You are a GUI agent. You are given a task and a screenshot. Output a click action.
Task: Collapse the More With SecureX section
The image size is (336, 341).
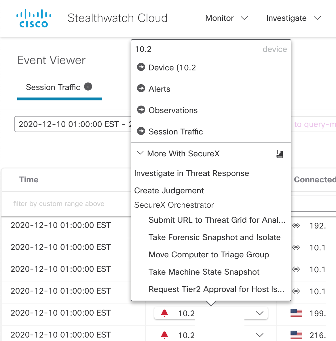pyautogui.click(x=140, y=153)
